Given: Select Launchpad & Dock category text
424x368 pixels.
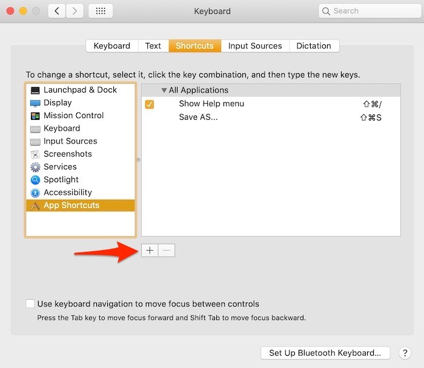Looking at the screenshot, I should 81,90.
